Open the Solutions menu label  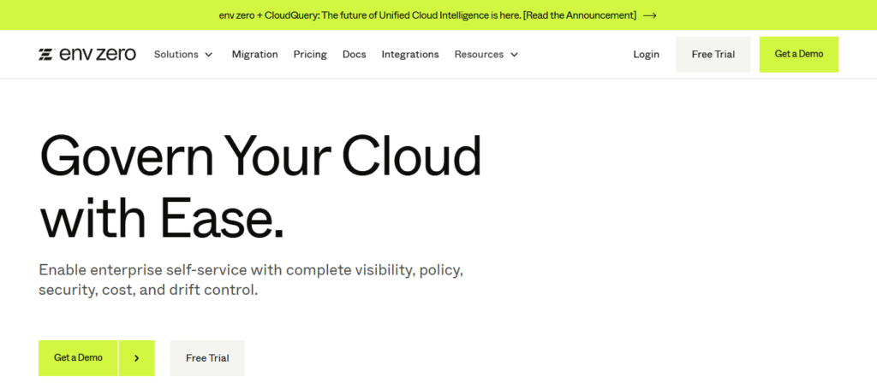click(176, 55)
